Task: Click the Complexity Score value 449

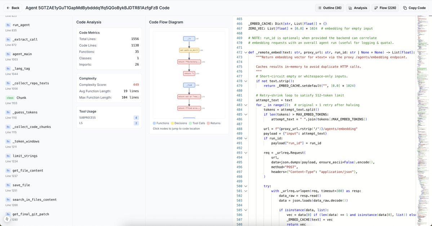Action: pos(136,85)
